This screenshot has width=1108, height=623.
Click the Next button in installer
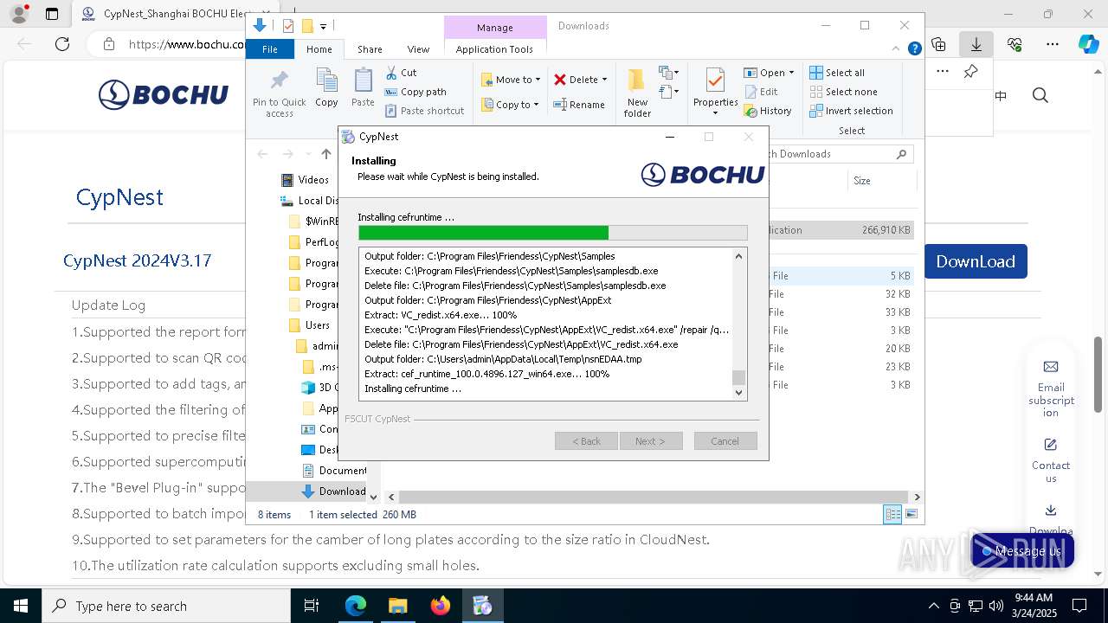pos(651,441)
